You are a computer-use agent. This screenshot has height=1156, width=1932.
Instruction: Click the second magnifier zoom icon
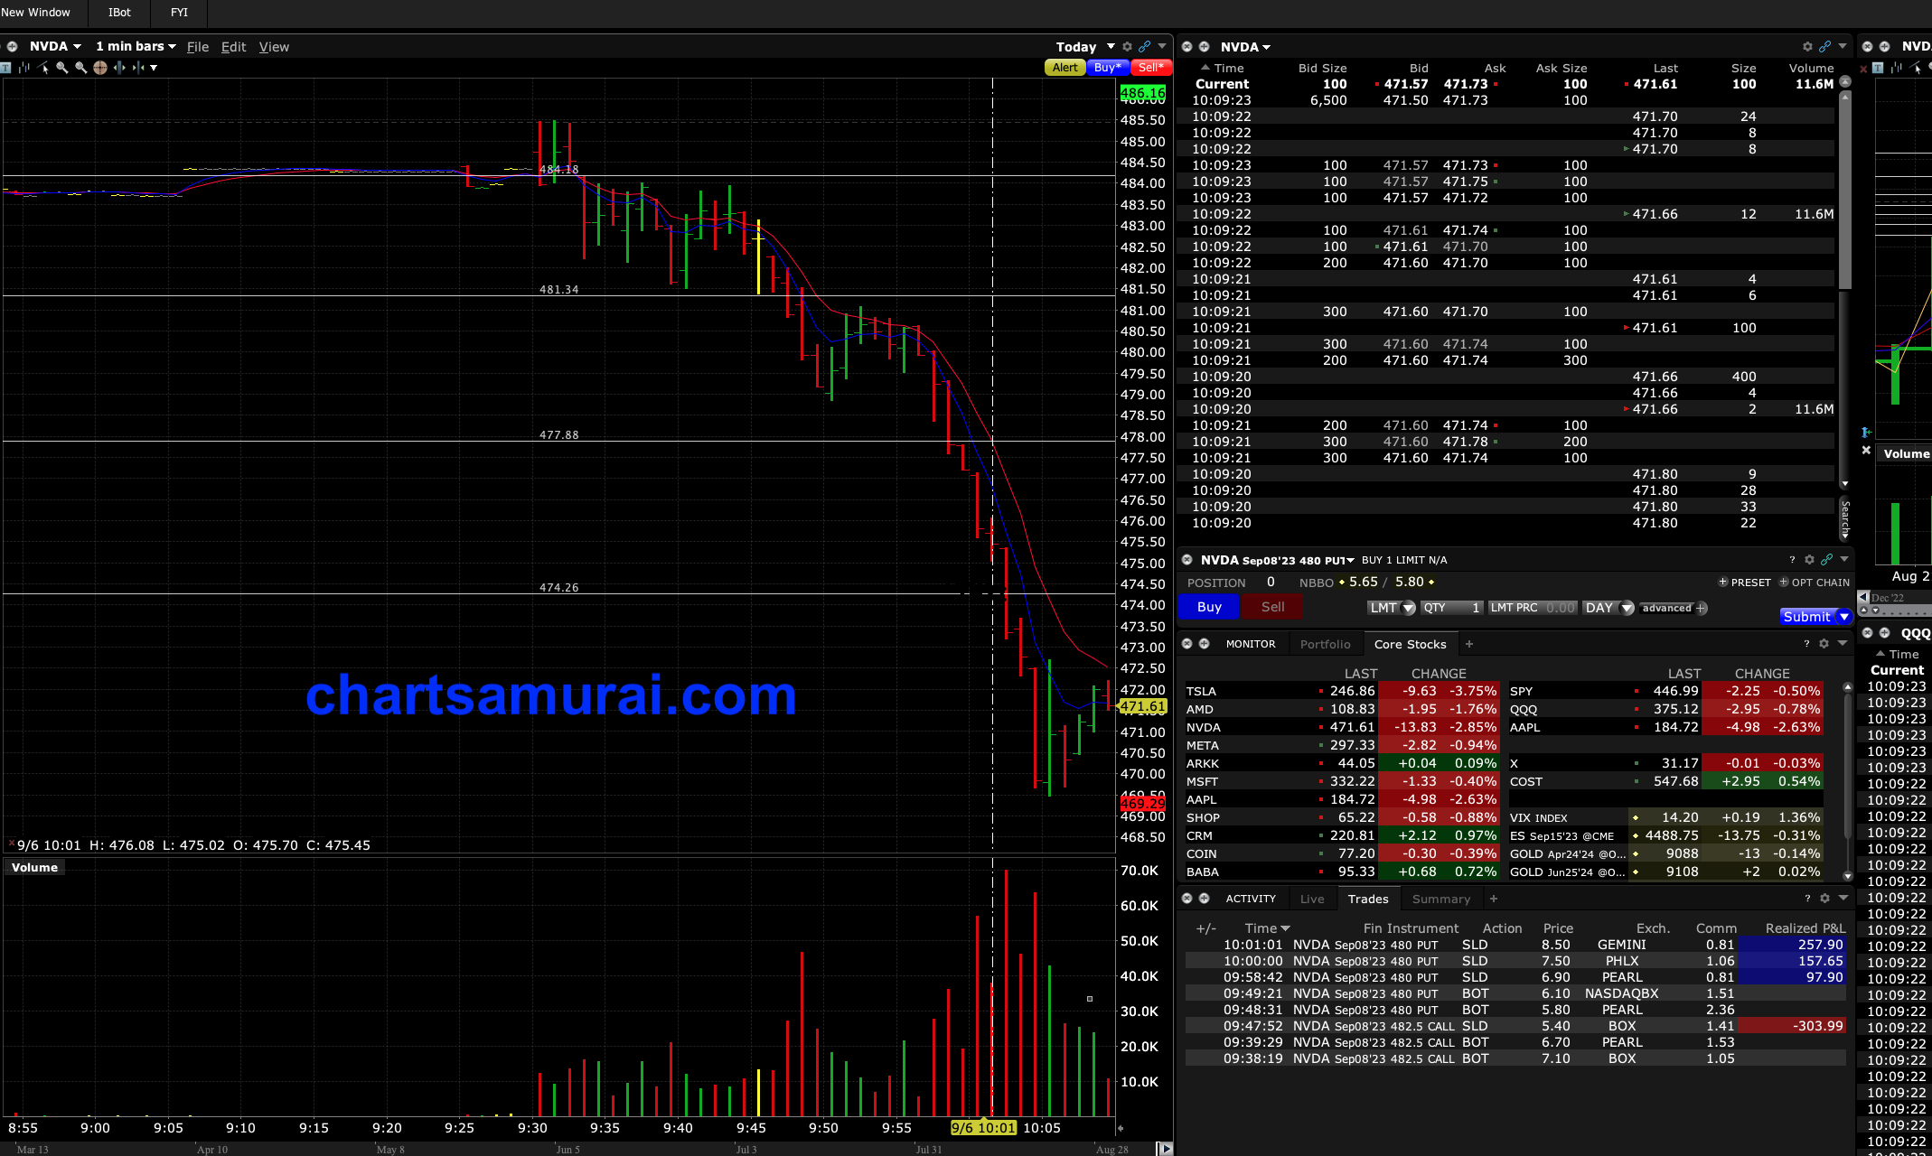pyautogui.click(x=81, y=68)
